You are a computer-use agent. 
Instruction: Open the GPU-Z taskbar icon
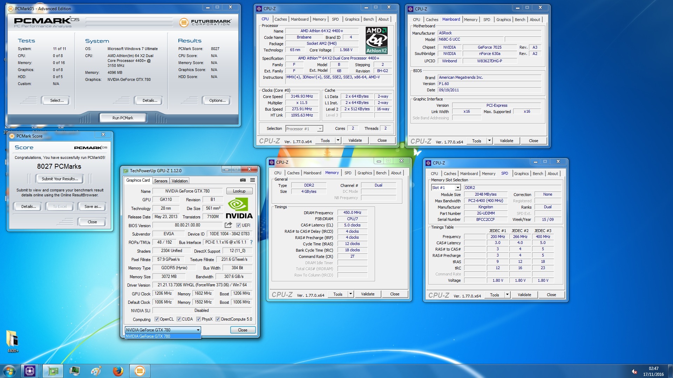click(53, 371)
